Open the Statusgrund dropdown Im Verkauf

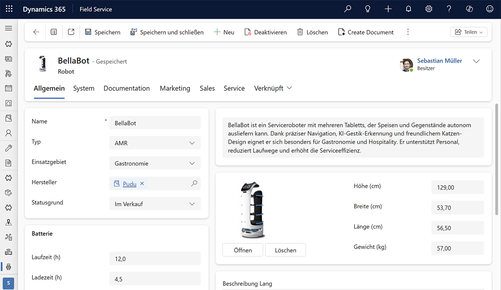pyautogui.click(x=155, y=204)
